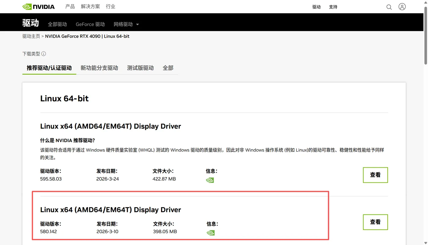This screenshot has height=245, width=428.
Task: Open the 全部驱动 navigation link
Action: tap(57, 24)
